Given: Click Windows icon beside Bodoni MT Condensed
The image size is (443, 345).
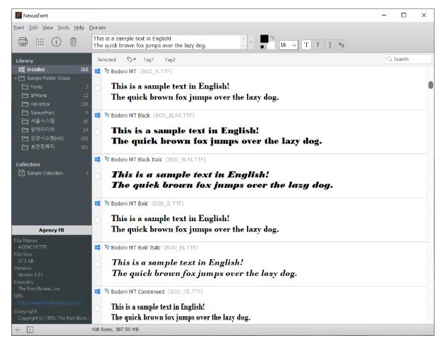Looking at the screenshot, I should click(97, 291).
